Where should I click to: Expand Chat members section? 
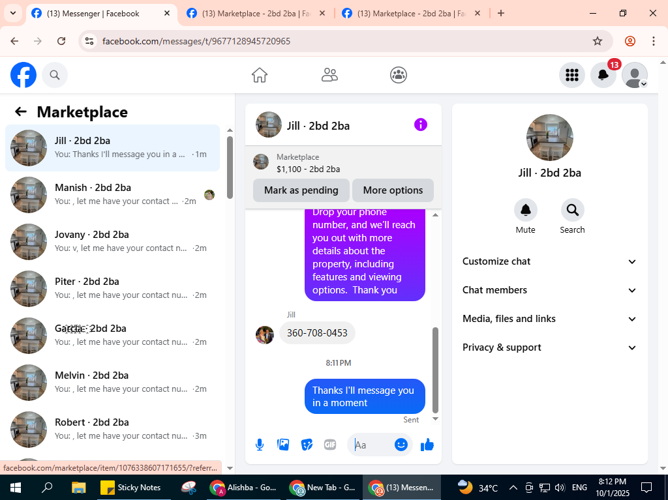click(x=549, y=290)
